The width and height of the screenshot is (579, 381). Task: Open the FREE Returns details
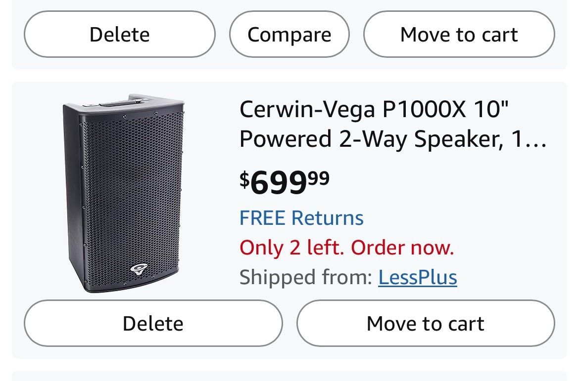(301, 217)
